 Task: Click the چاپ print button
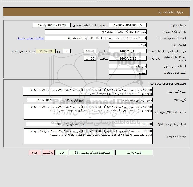coord(62,152)
